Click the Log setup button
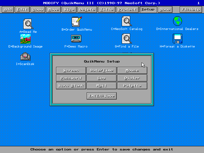The width and height of the screenshot is (204, 153). click(x=102, y=78)
